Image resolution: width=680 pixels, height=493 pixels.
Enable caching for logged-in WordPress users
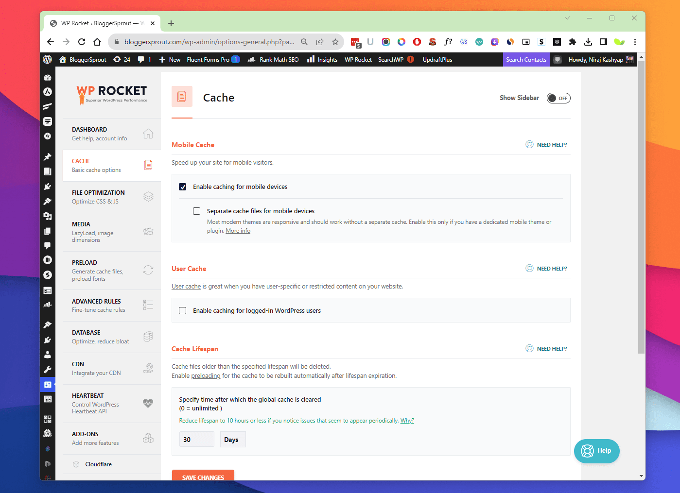coord(183,311)
